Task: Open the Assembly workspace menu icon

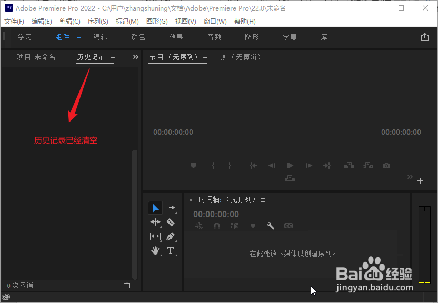Action: coord(79,37)
